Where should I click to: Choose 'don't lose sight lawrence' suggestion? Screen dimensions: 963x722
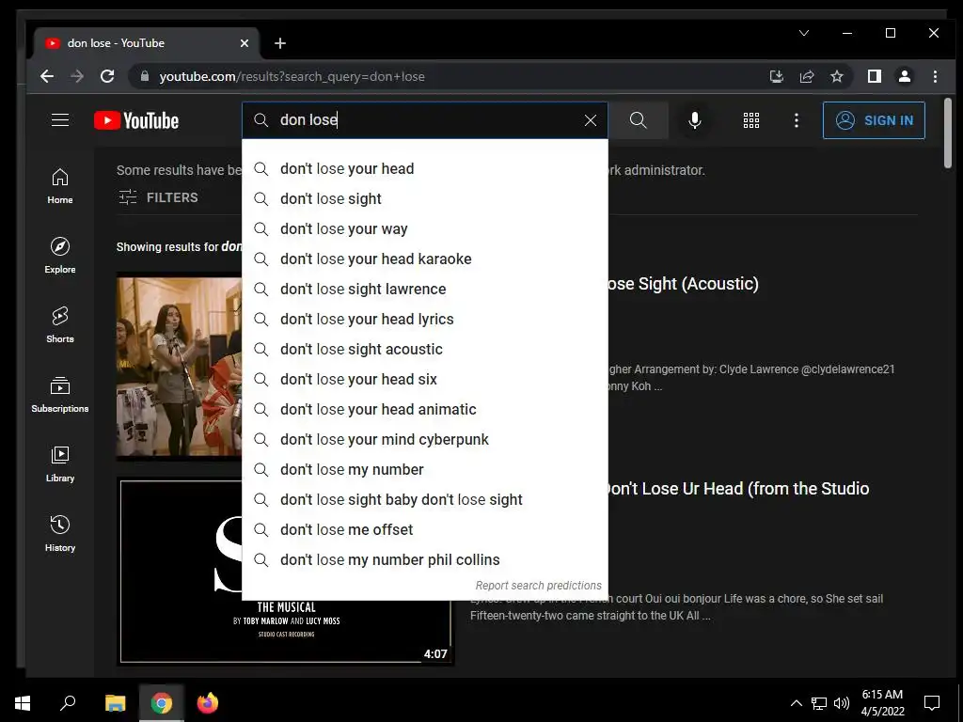click(425, 290)
